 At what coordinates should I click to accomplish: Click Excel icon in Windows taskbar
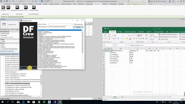point(60,102)
